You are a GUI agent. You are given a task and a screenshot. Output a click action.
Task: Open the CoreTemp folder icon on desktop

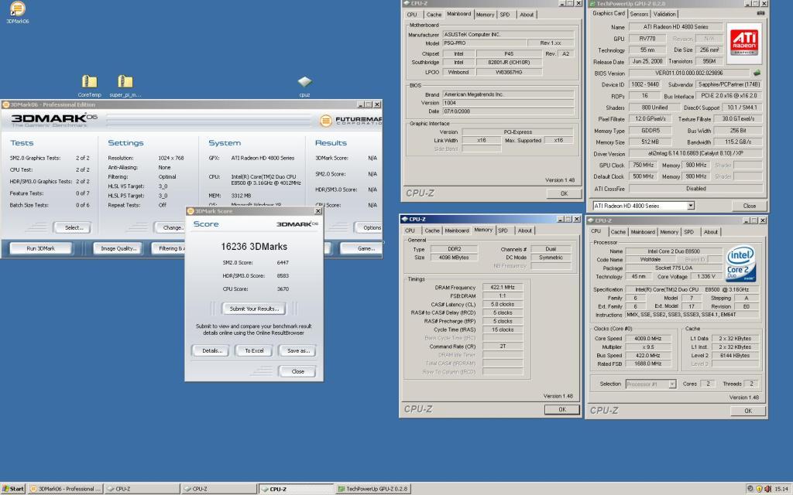coord(89,81)
